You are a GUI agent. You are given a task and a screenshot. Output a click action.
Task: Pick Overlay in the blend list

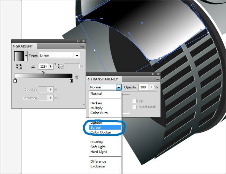coord(97,142)
